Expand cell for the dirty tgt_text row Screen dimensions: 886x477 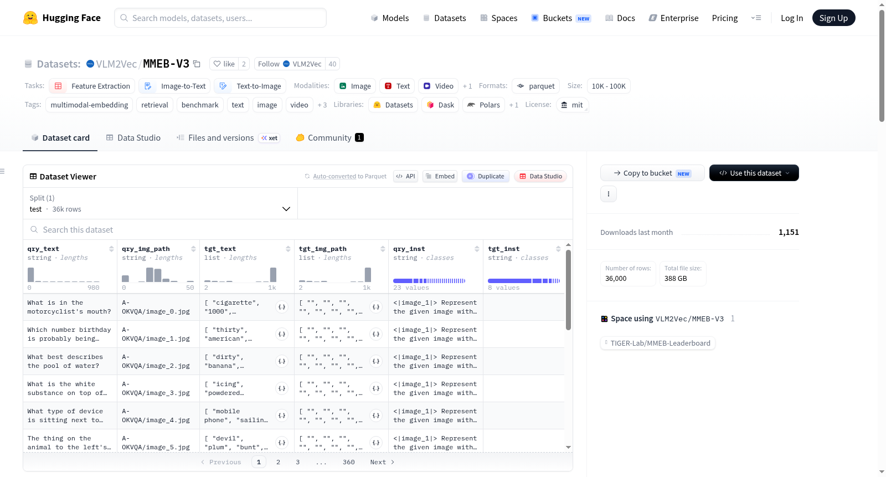tap(282, 361)
